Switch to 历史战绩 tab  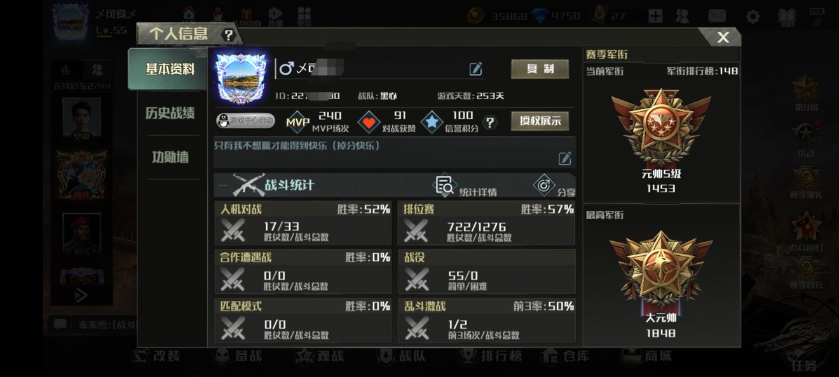point(170,113)
